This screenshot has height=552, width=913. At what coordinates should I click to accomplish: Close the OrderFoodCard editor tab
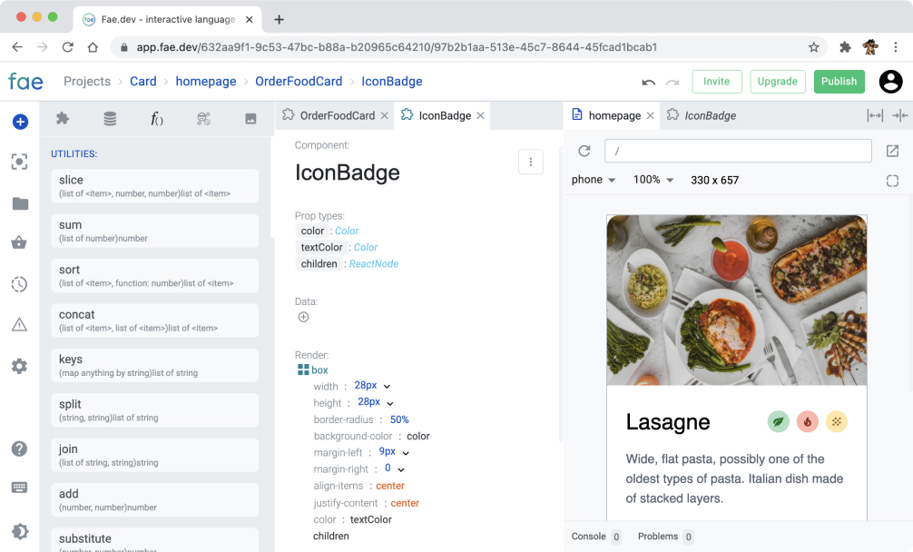coord(384,116)
